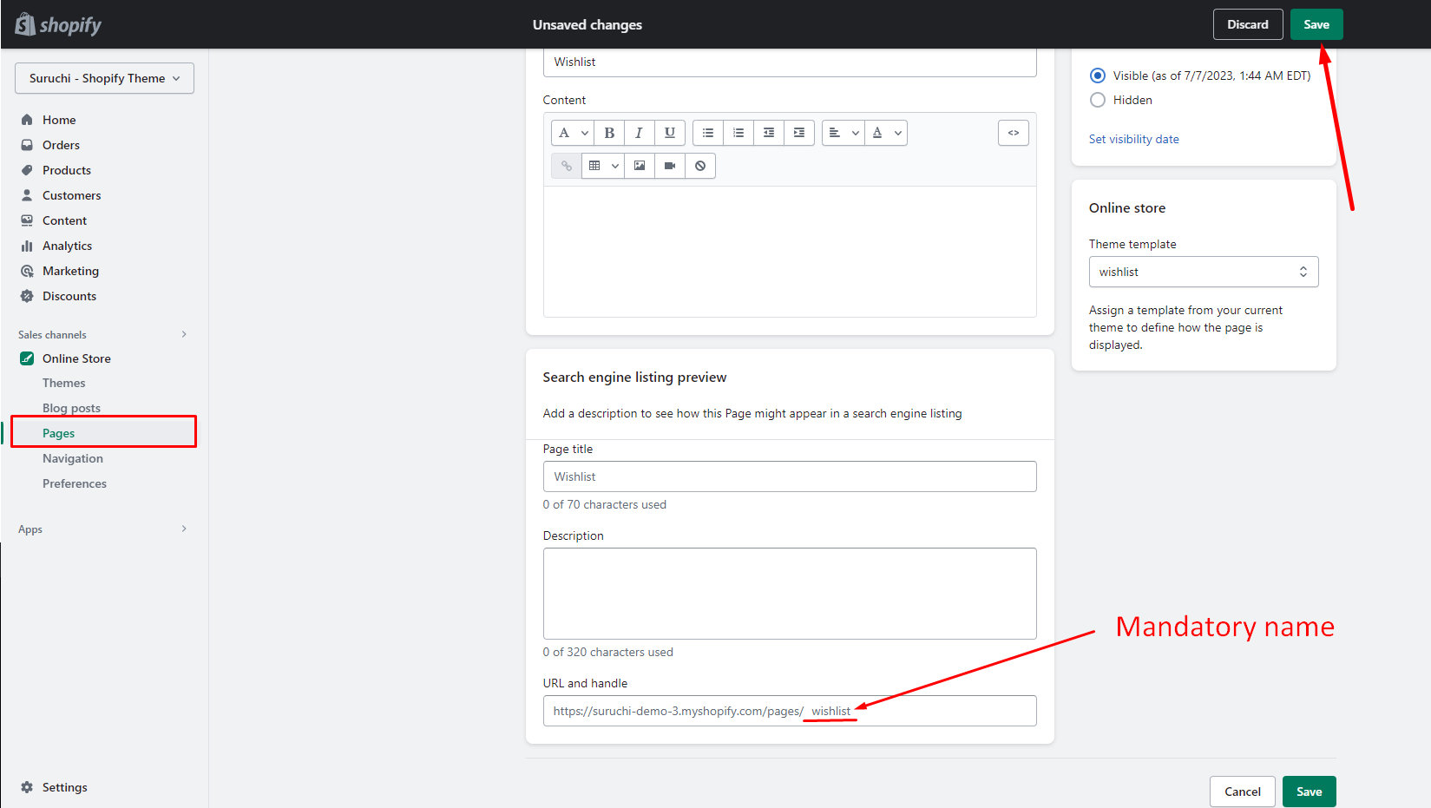Select the Hidden visibility option
Screen dimensions: 1431x808
(x=1098, y=100)
